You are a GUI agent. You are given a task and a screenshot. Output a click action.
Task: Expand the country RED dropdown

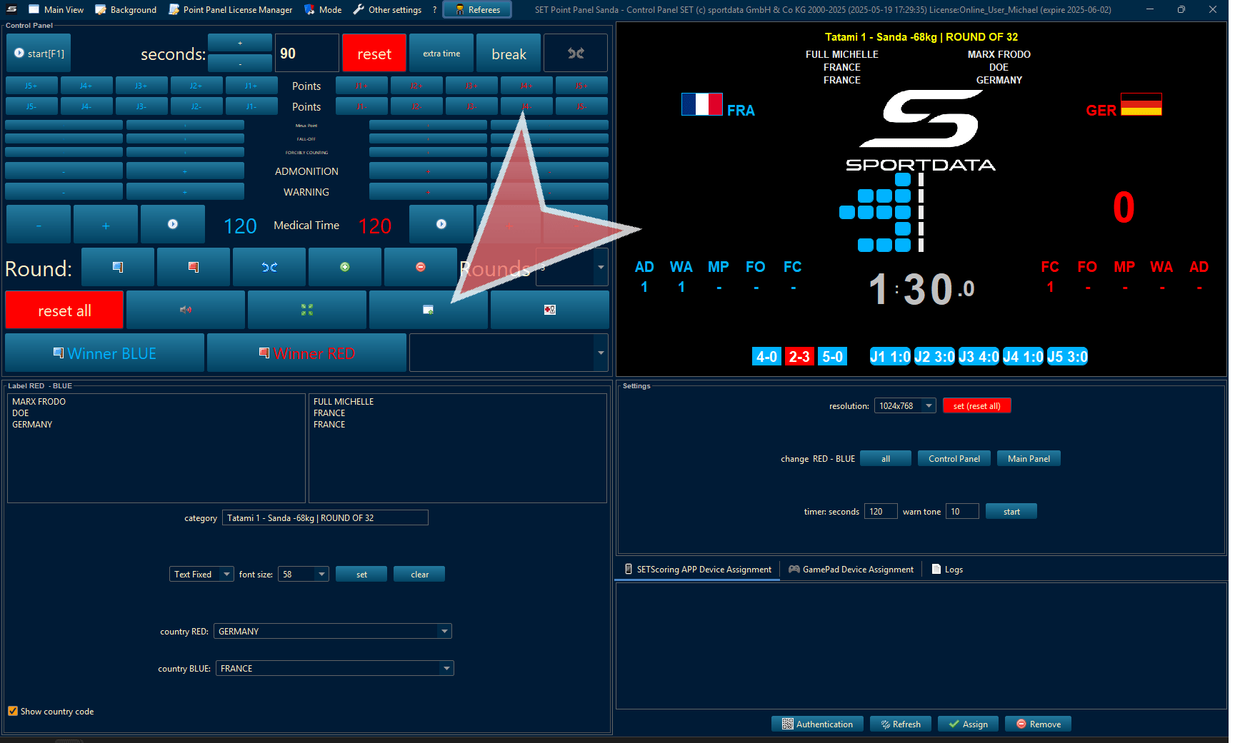coord(444,632)
